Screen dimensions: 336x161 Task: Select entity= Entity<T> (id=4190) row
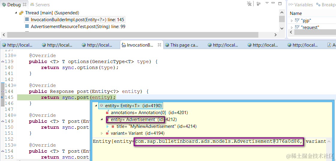131,105
